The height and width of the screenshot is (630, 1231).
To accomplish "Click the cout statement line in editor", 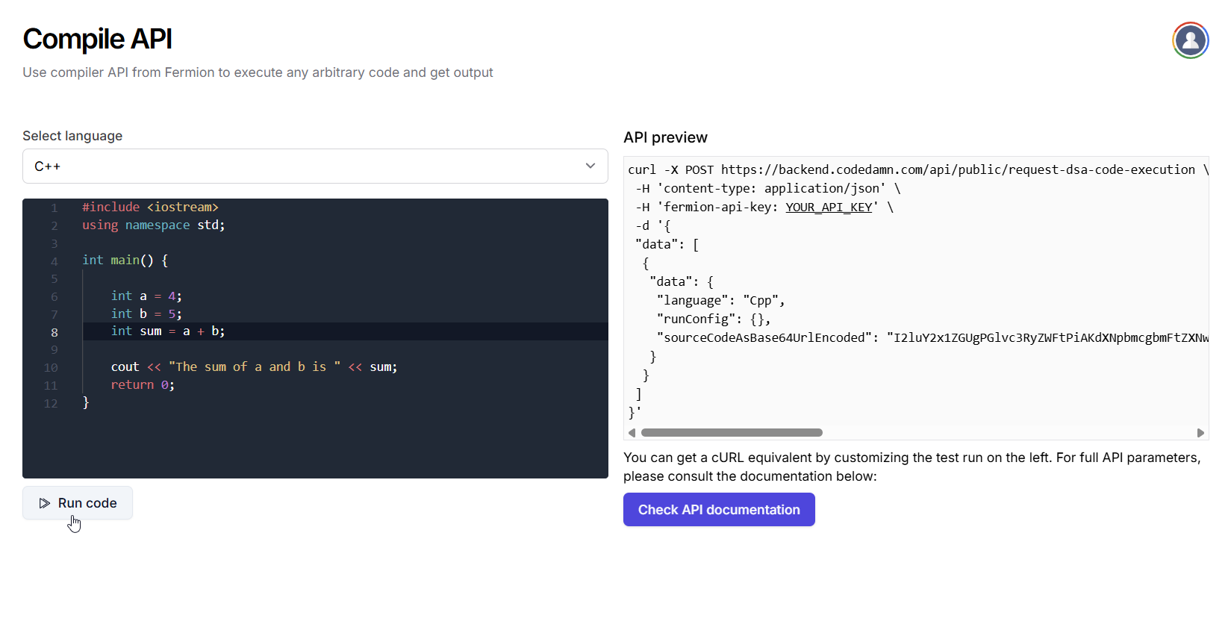I will [x=254, y=367].
